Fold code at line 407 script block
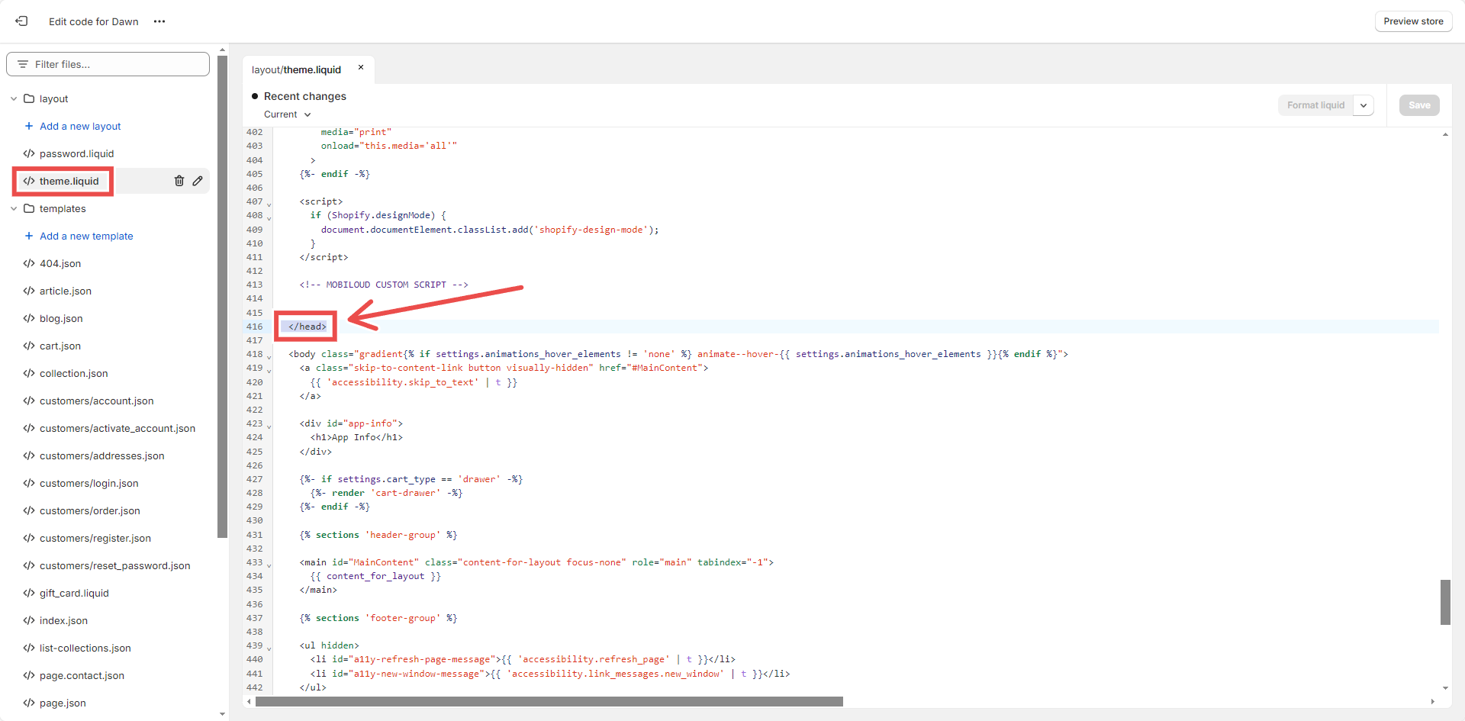 pyautogui.click(x=269, y=204)
